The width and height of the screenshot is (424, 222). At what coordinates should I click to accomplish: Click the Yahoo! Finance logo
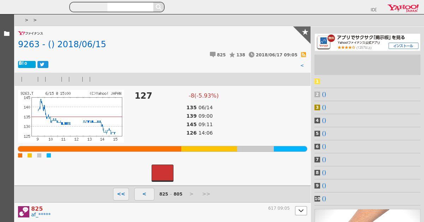pos(31,33)
